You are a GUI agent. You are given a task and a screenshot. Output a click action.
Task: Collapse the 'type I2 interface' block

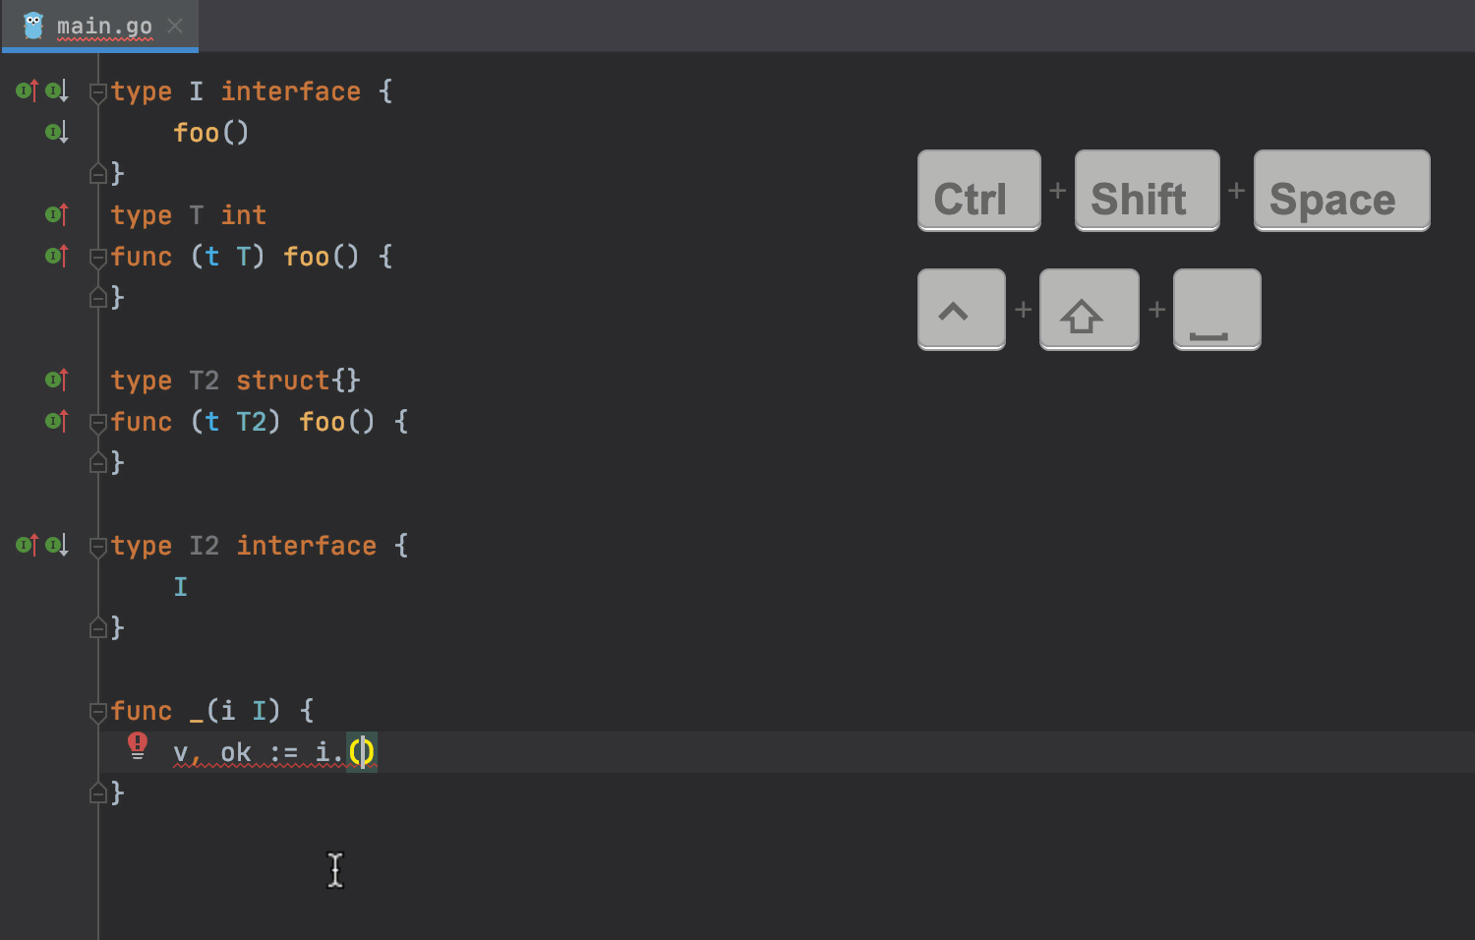point(98,547)
